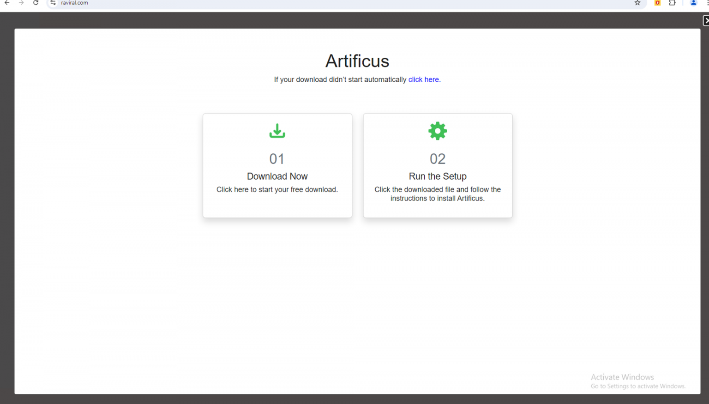
Task: Click the back navigation arrow
Action: pos(6,3)
